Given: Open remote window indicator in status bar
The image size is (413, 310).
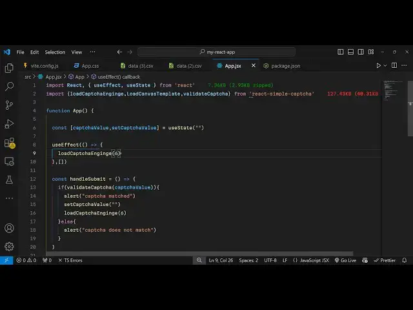Looking at the screenshot, I should pos(6,260).
